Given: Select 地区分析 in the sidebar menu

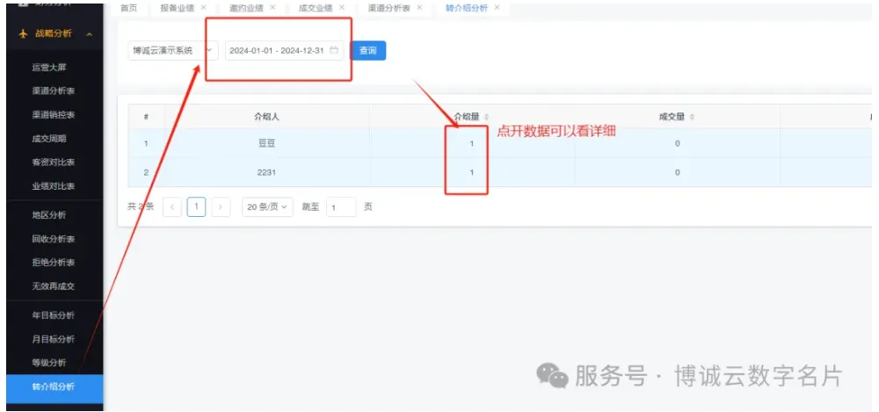Looking at the screenshot, I should click(48, 215).
